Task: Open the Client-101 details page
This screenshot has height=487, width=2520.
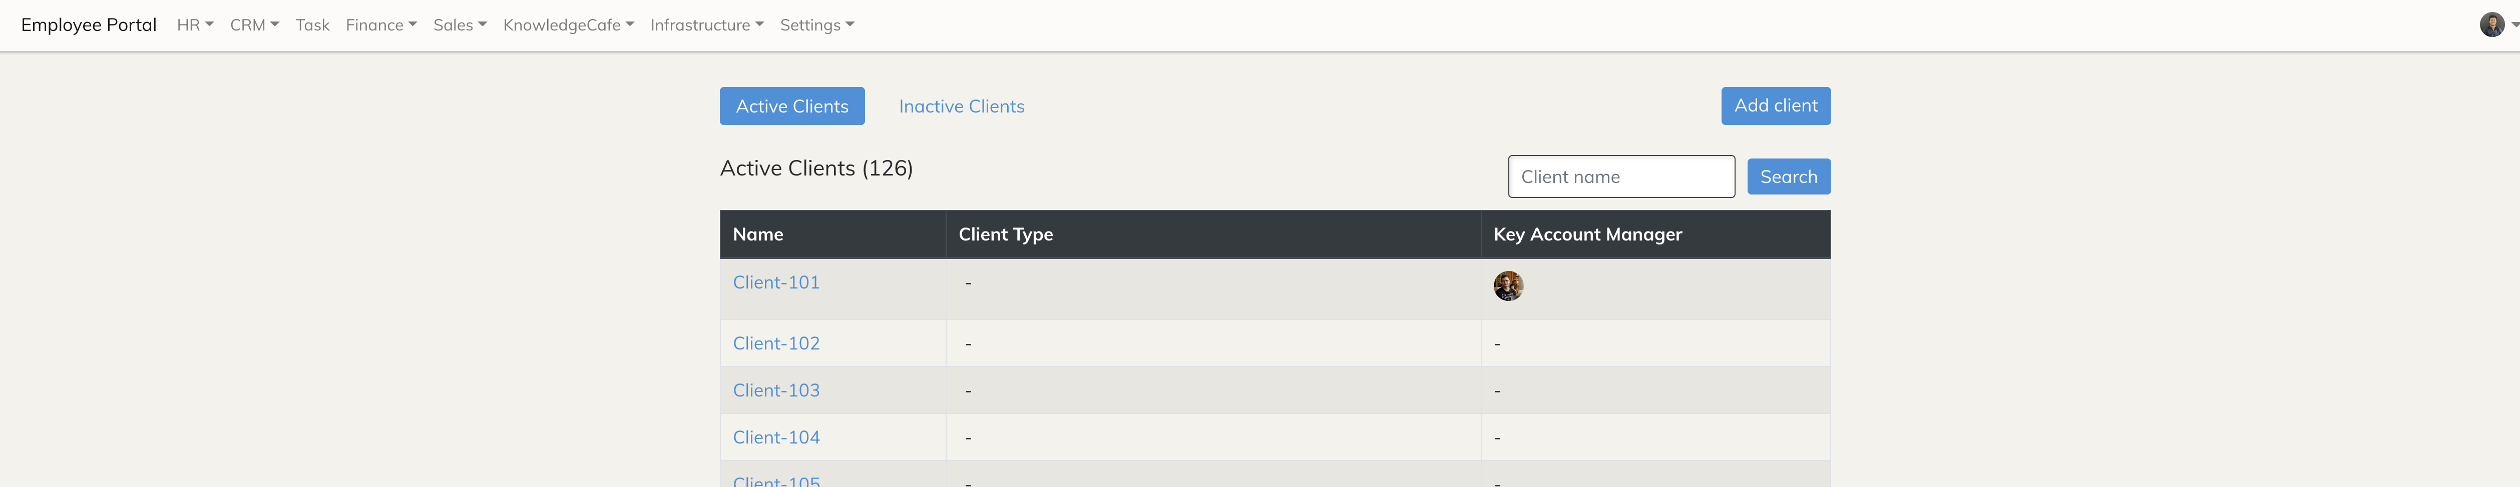Action: (776, 281)
